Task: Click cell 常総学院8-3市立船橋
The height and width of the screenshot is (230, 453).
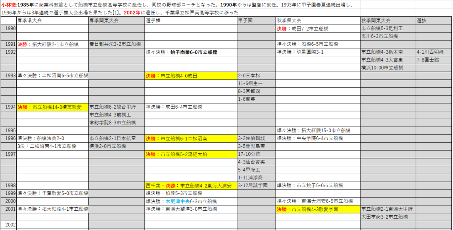Action: (116, 123)
